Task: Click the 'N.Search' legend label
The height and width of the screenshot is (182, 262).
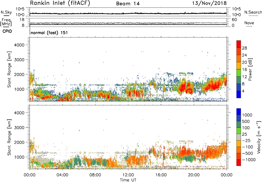Action: point(253,12)
